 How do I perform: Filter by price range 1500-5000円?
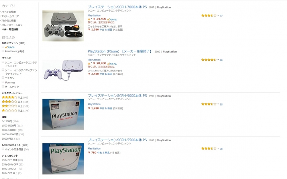[x=12, y=126]
